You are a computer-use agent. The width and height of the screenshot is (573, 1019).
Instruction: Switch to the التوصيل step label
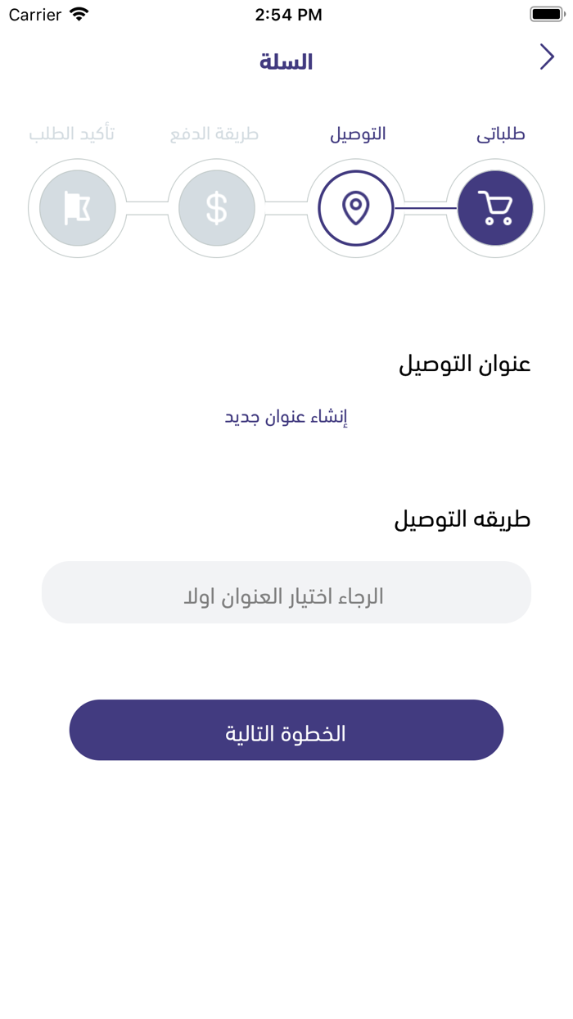358,134
